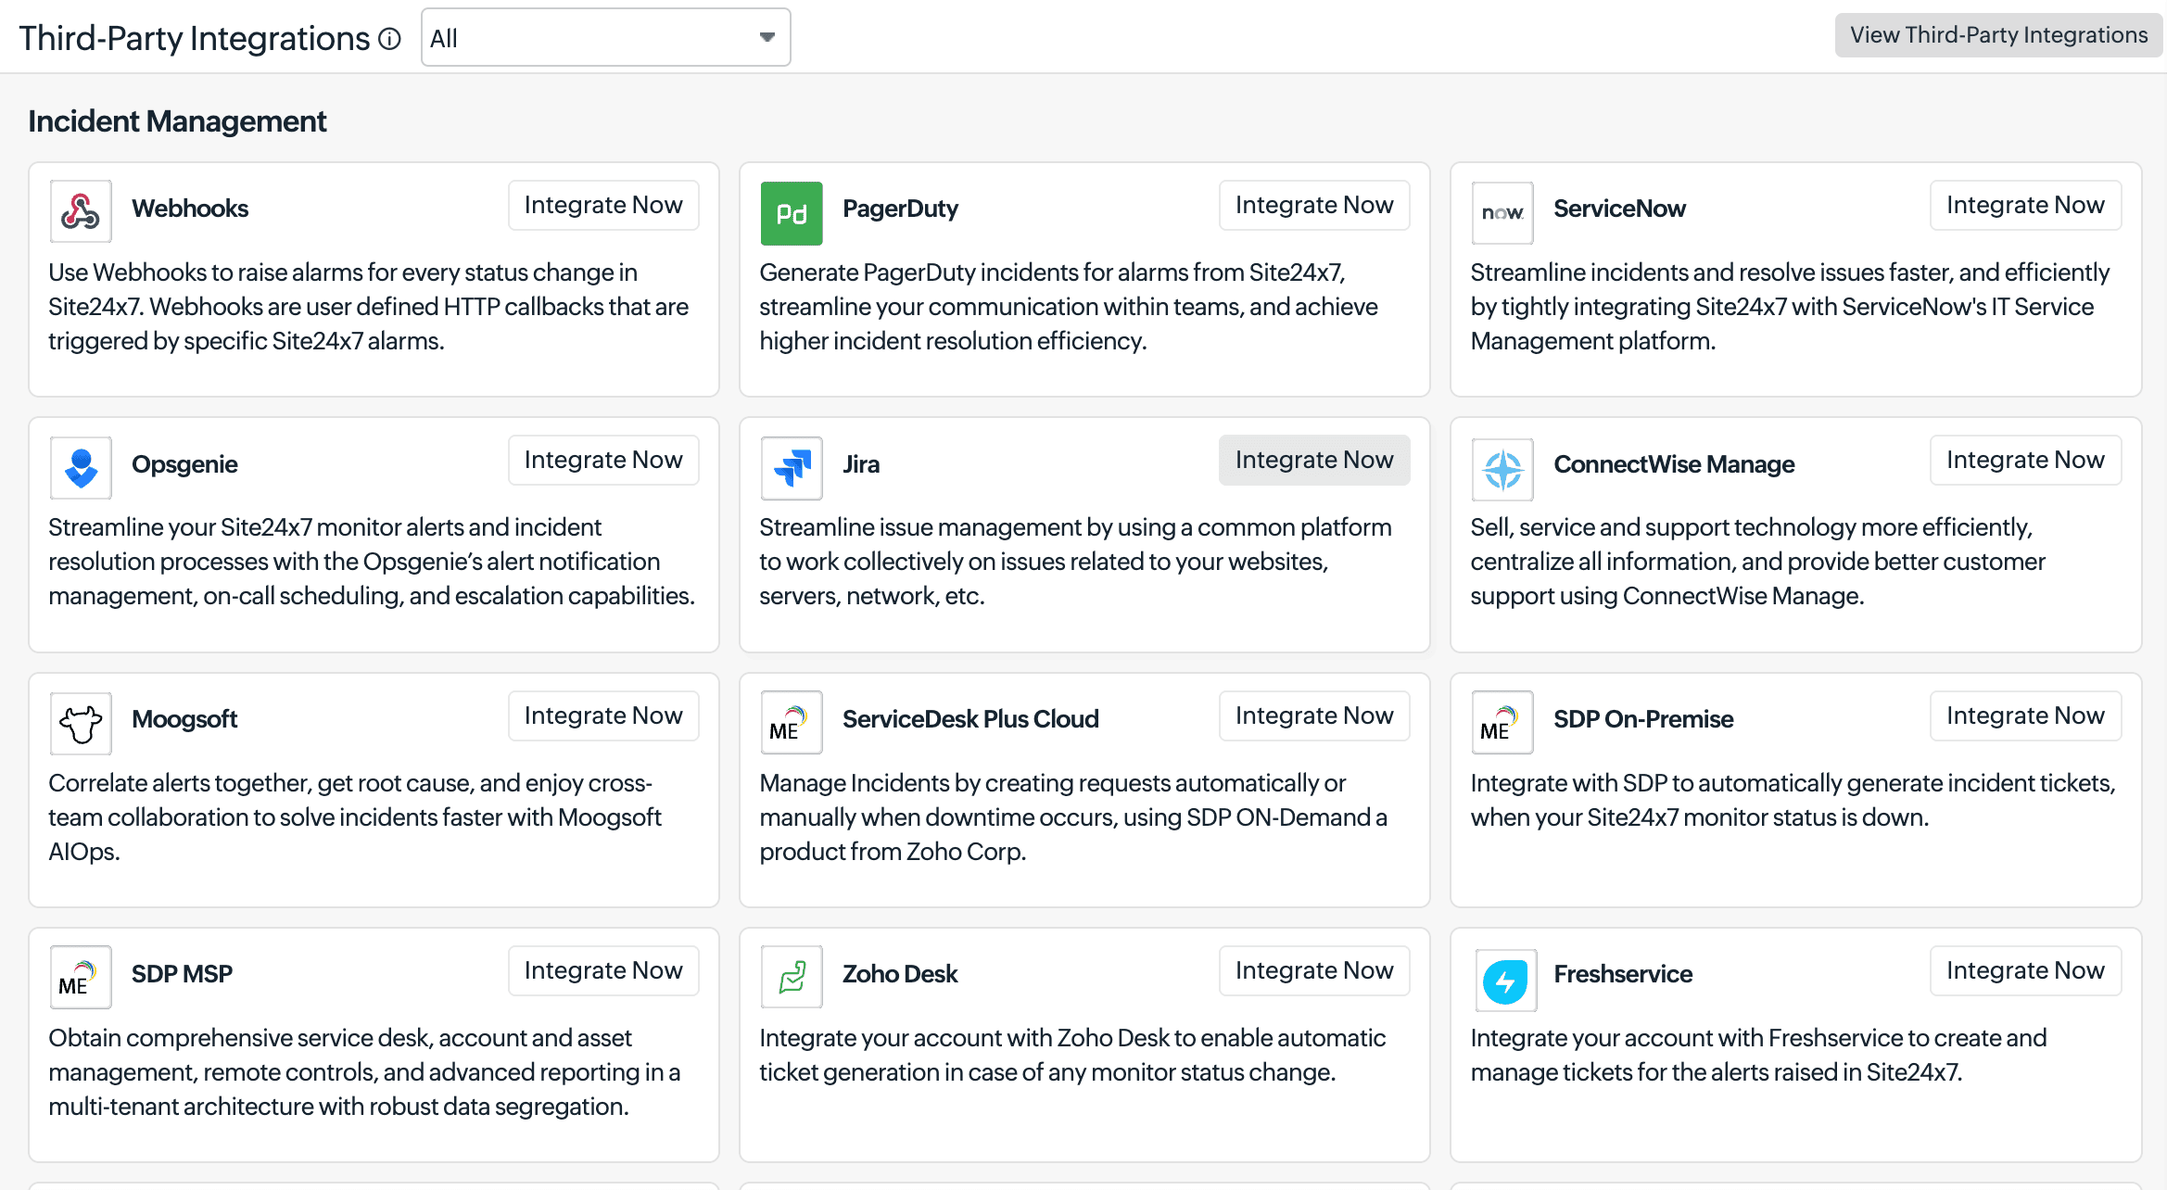Integrate Now for Opsgenie

point(603,460)
